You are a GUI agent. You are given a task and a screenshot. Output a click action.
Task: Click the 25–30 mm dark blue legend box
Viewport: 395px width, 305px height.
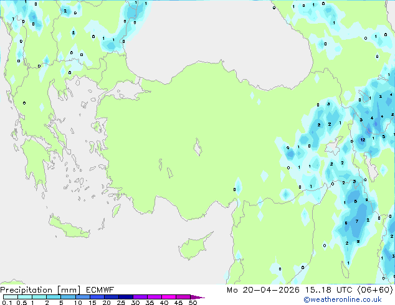(x=125, y=297)
